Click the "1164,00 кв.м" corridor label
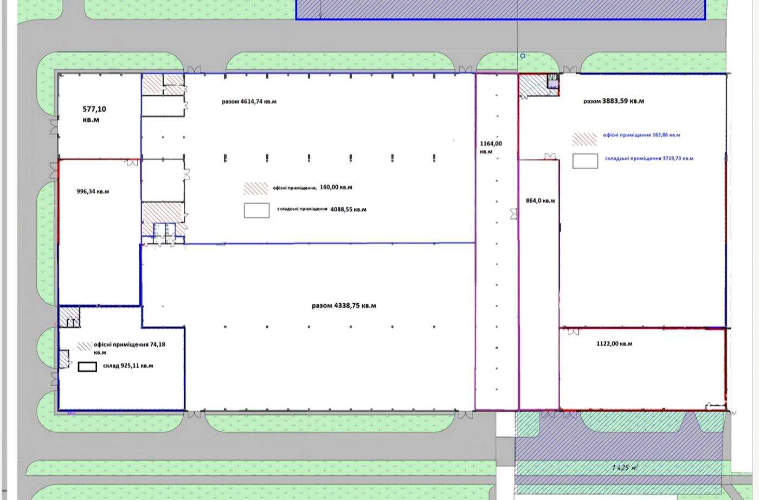Screen dimensions: 759x500 click(x=491, y=147)
